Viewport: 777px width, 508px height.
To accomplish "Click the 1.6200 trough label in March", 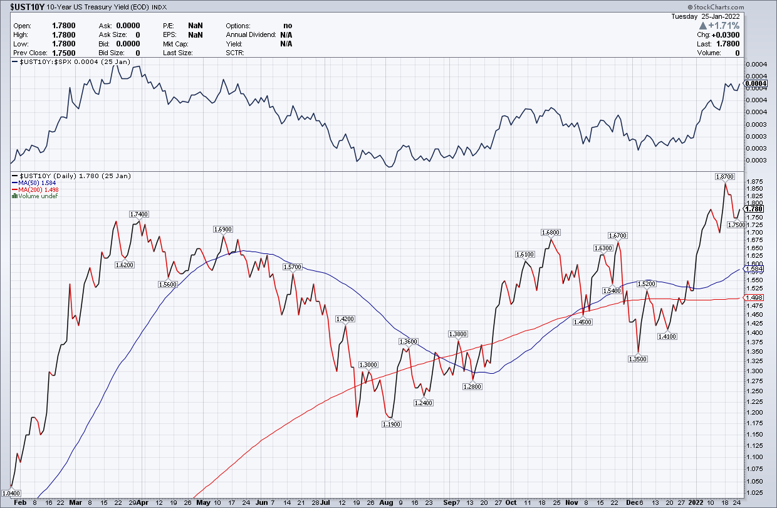I will point(125,265).
